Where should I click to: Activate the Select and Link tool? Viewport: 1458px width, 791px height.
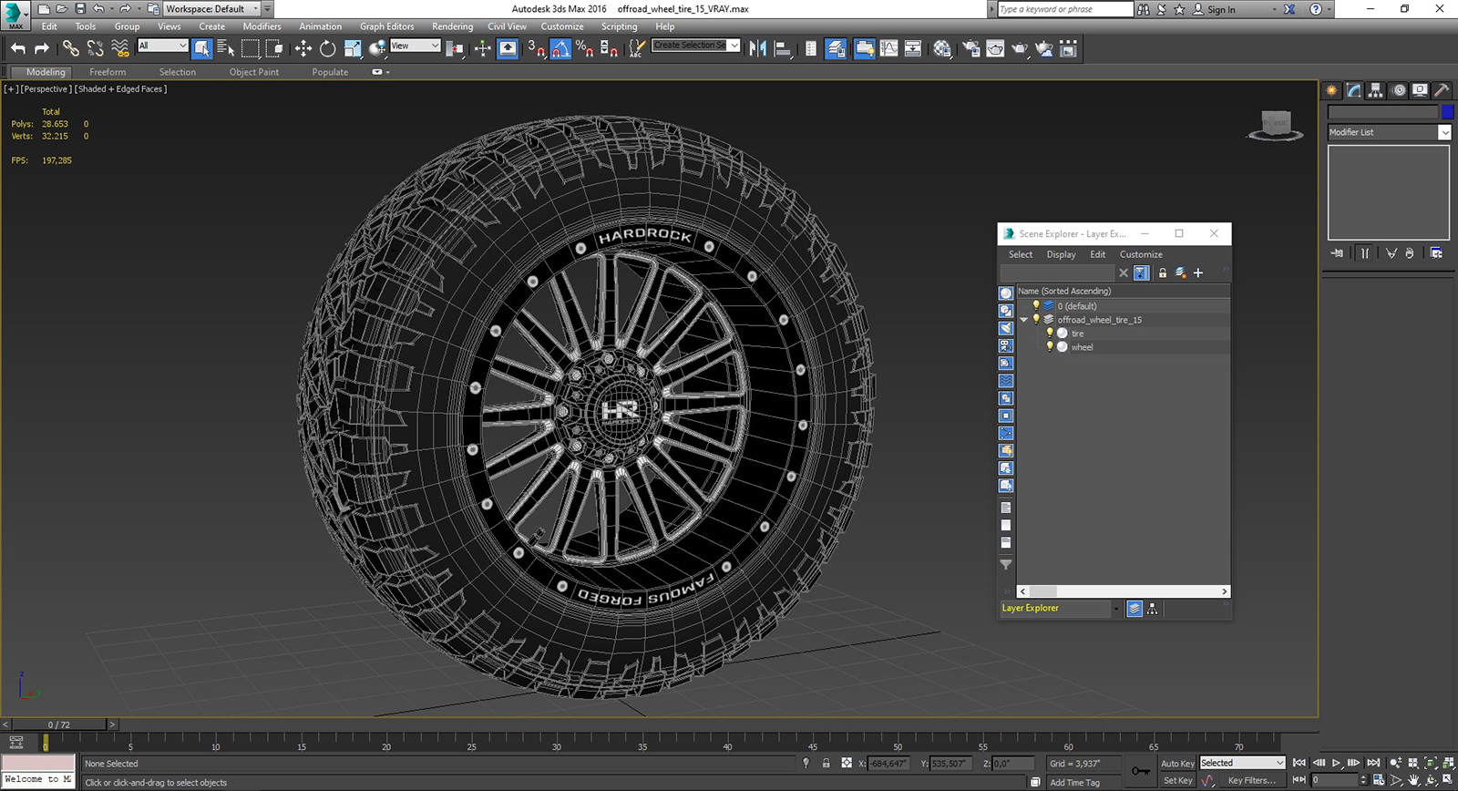[70, 48]
